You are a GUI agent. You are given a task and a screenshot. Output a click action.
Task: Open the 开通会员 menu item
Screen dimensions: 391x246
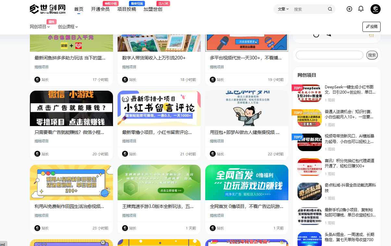100,9
